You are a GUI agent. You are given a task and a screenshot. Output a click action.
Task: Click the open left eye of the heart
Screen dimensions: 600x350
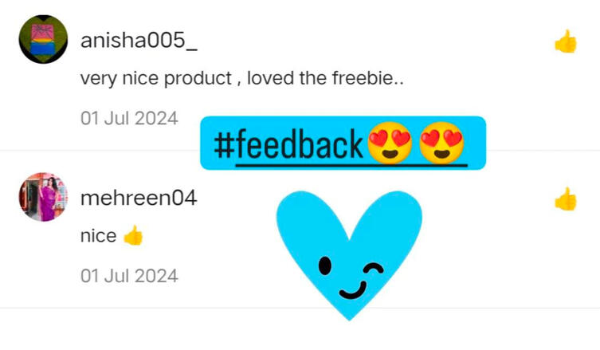[325, 265]
